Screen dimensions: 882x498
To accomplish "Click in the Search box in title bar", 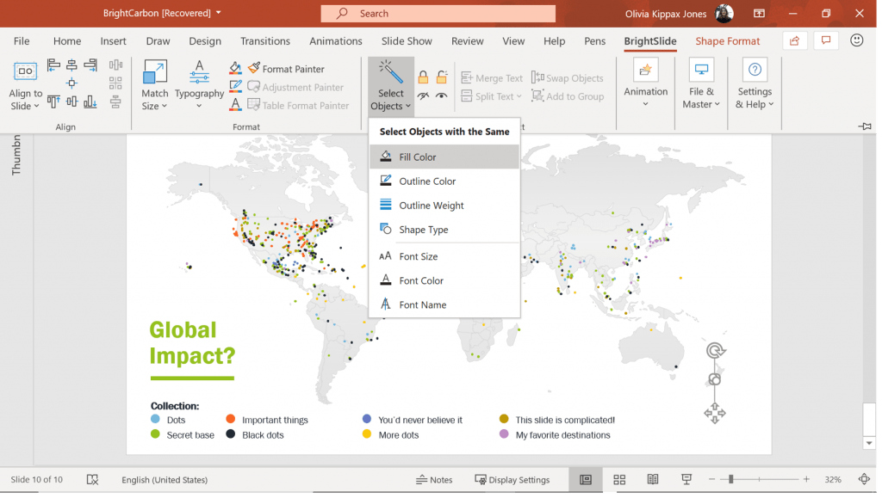I will pyautogui.click(x=438, y=14).
